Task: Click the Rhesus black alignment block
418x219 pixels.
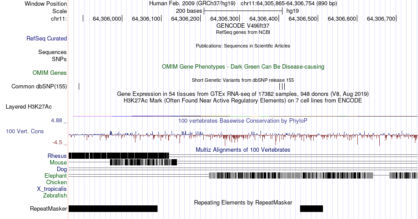Action: [x=119, y=156]
